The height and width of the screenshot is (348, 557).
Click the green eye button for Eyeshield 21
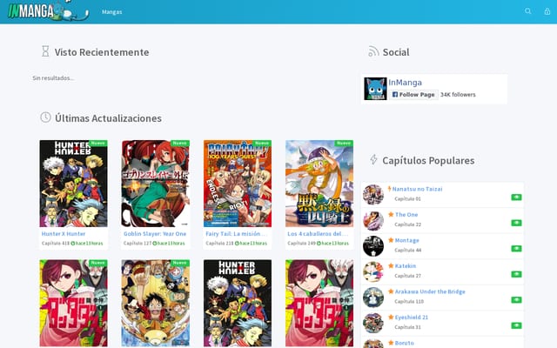click(516, 325)
